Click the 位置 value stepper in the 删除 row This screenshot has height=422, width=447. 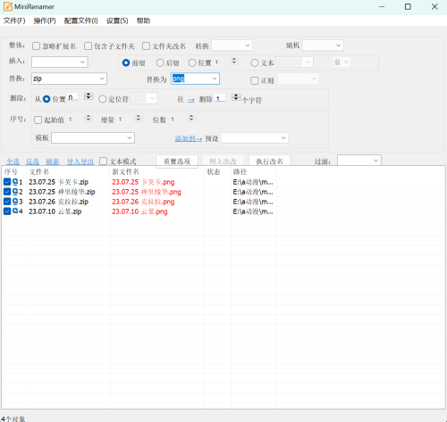click(x=89, y=96)
